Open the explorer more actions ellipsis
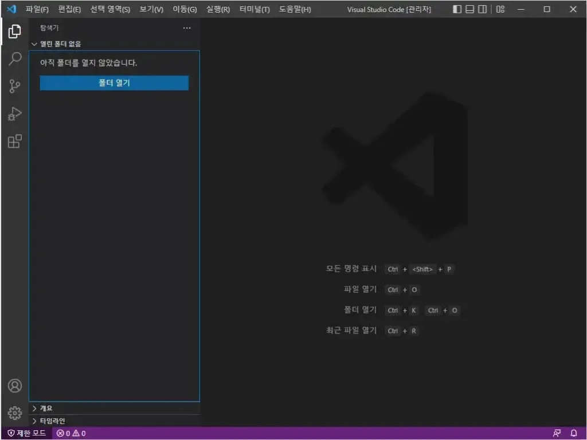Screen dimensions: 587x440 pyautogui.click(x=187, y=28)
